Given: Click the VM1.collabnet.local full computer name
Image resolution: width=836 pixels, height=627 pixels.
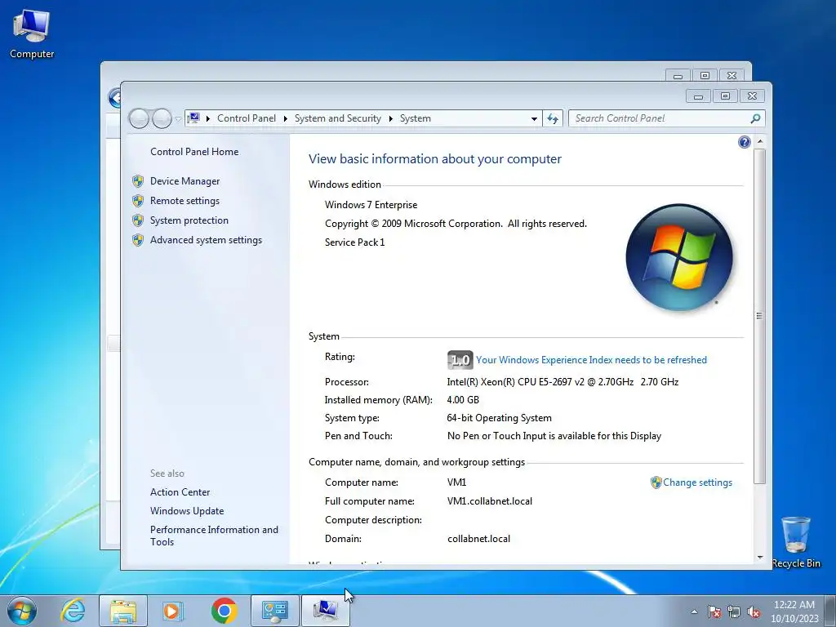Looking at the screenshot, I should [490, 501].
